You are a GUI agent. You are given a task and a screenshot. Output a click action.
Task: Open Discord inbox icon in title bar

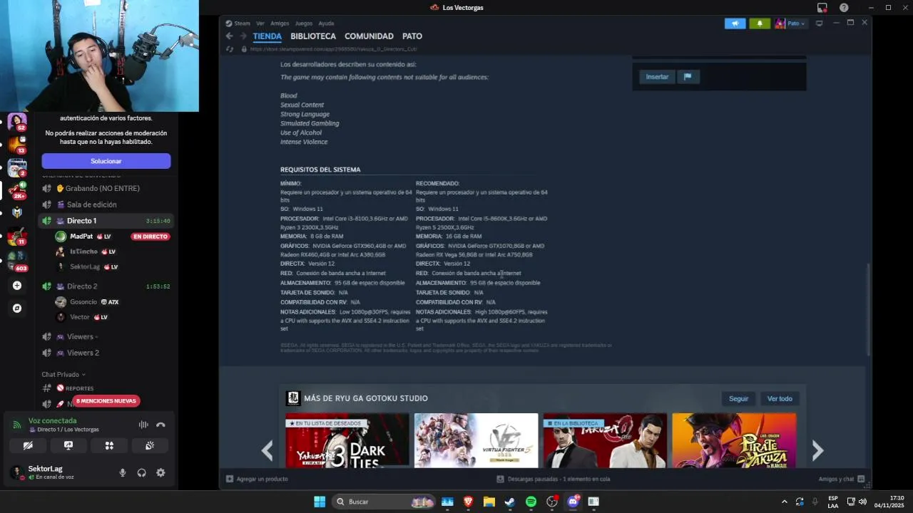(822, 8)
